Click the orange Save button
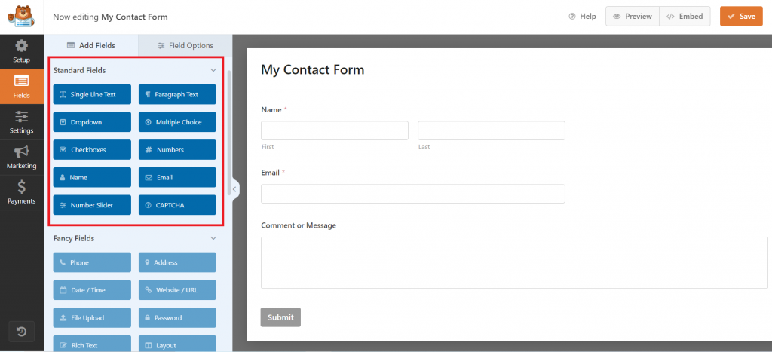772x352 pixels. (741, 17)
